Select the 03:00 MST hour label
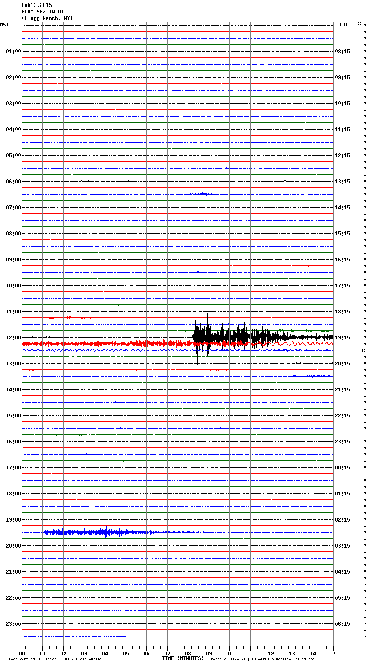Image resolution: width=368 pixels, height=665 pixels. click(13, 104)
